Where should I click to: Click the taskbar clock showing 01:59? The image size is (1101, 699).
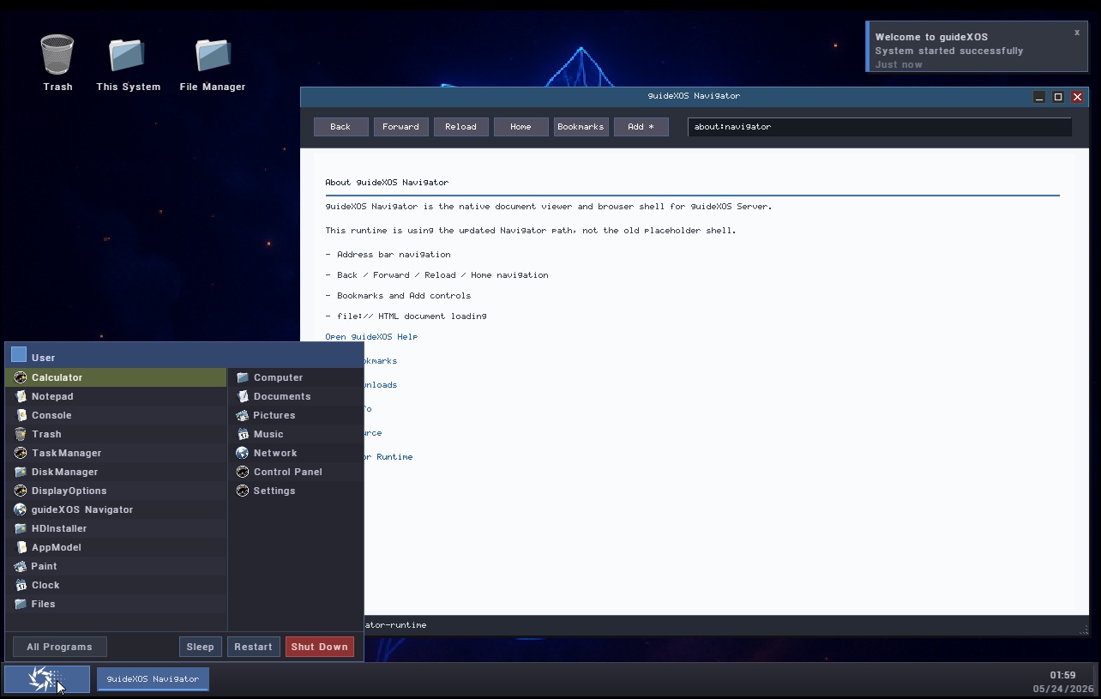click(x=1062, y=675)
